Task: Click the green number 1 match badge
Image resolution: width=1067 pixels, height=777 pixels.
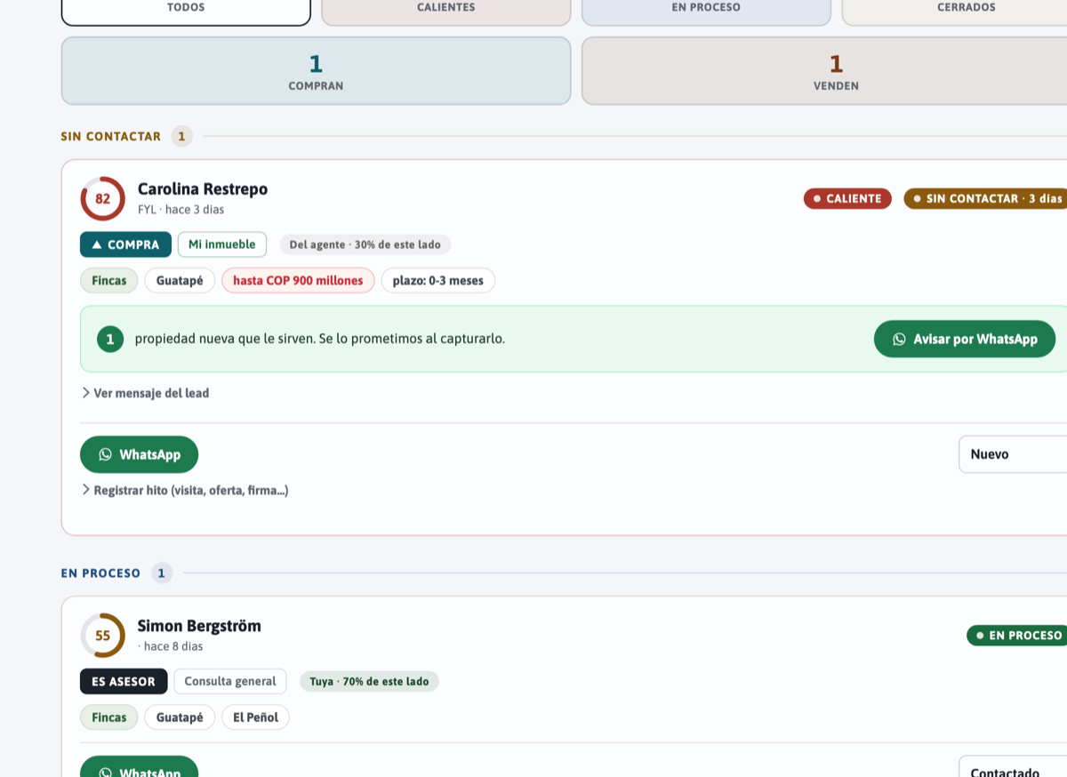Action: [110, 339]
